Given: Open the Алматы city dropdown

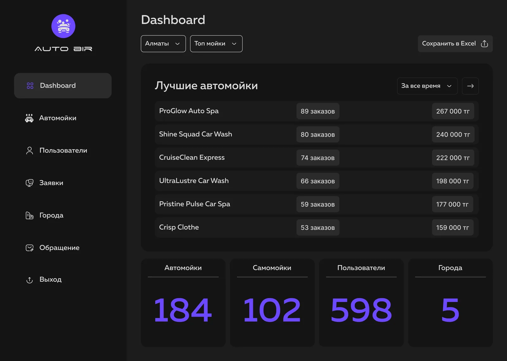Looking at the screenshot, I should pyautogui.click(x=163, y=44).
